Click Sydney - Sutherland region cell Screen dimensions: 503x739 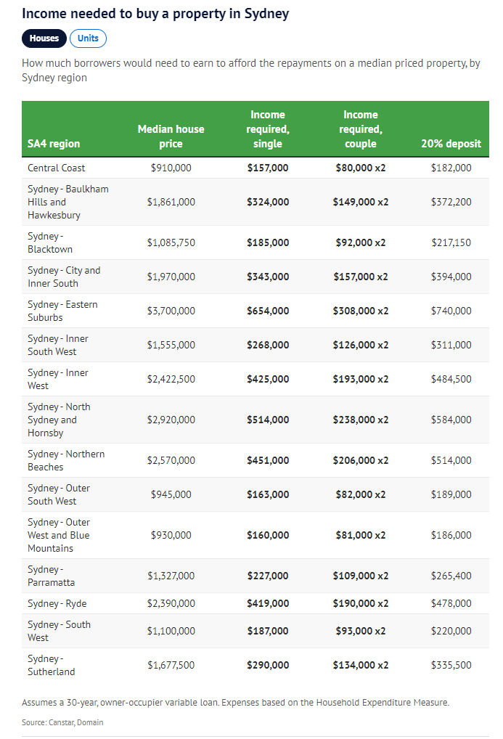51,665
